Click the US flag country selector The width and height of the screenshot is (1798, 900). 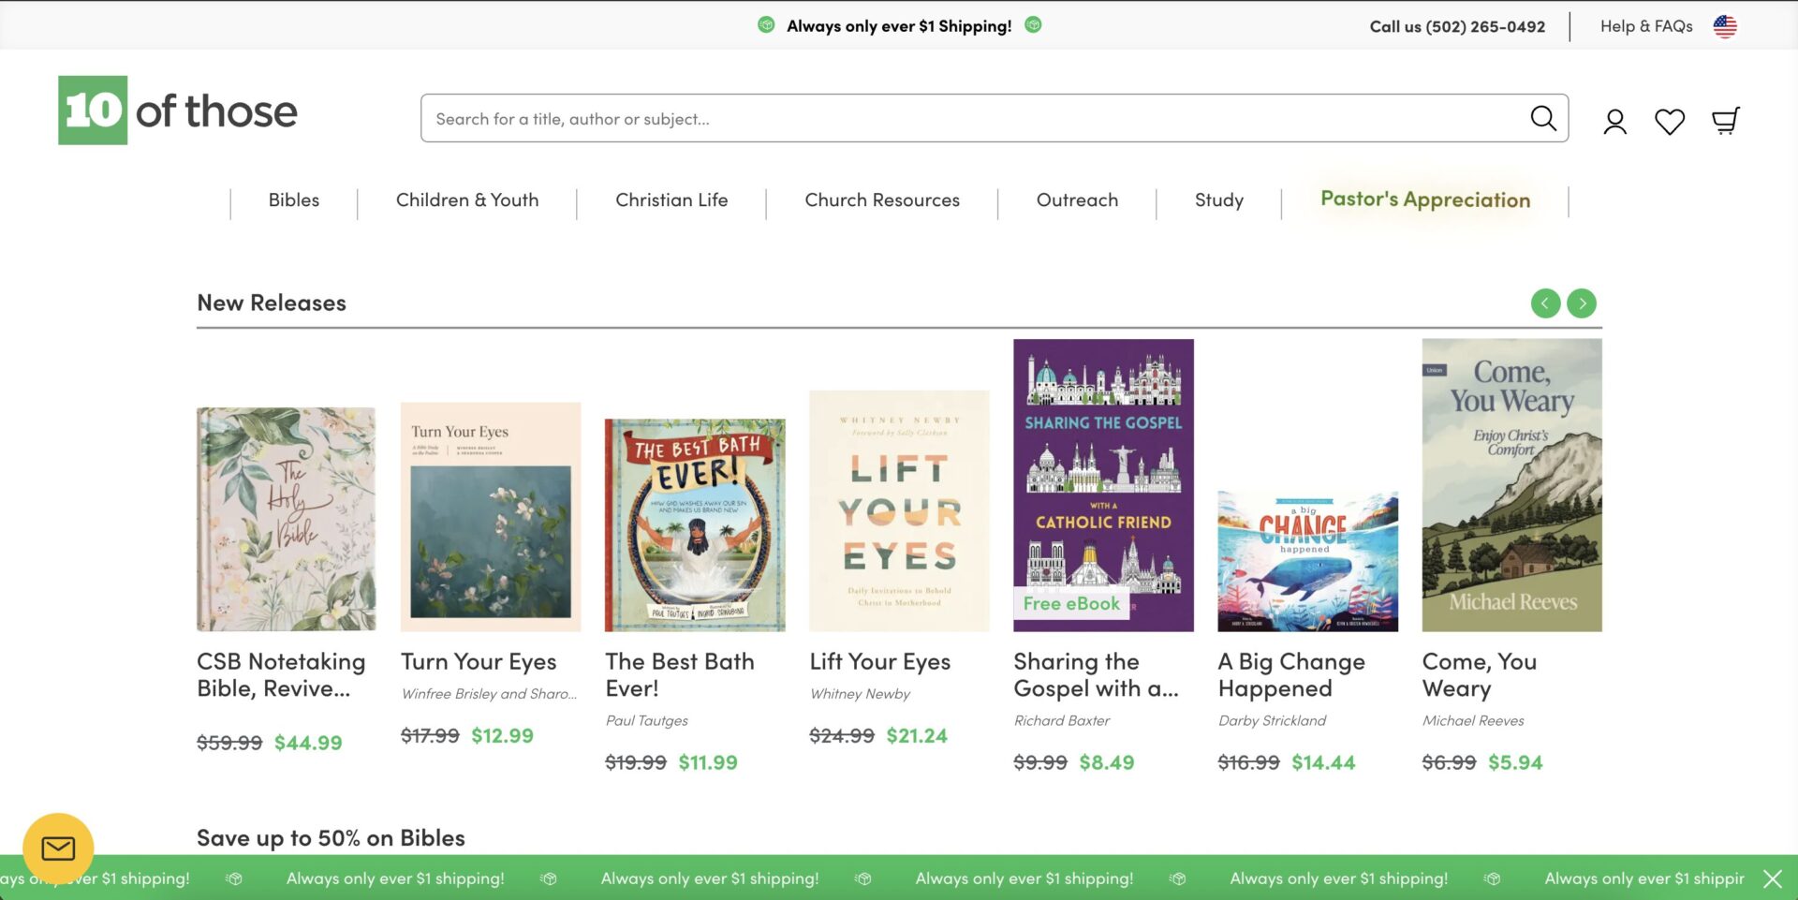pyautogui.click(x=1725, y=26)
